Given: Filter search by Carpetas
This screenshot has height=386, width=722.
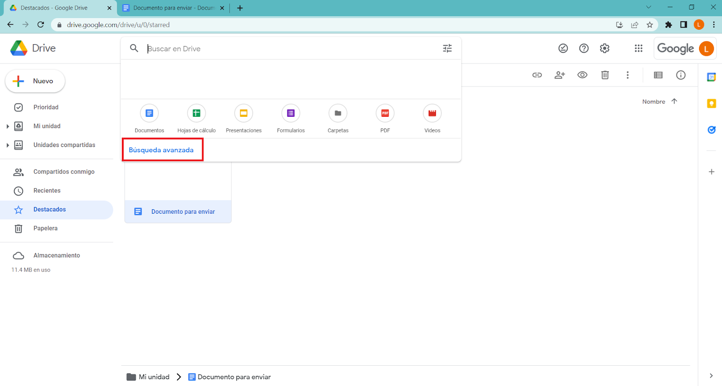Looking at the screenshot, I should pos(338,119).
